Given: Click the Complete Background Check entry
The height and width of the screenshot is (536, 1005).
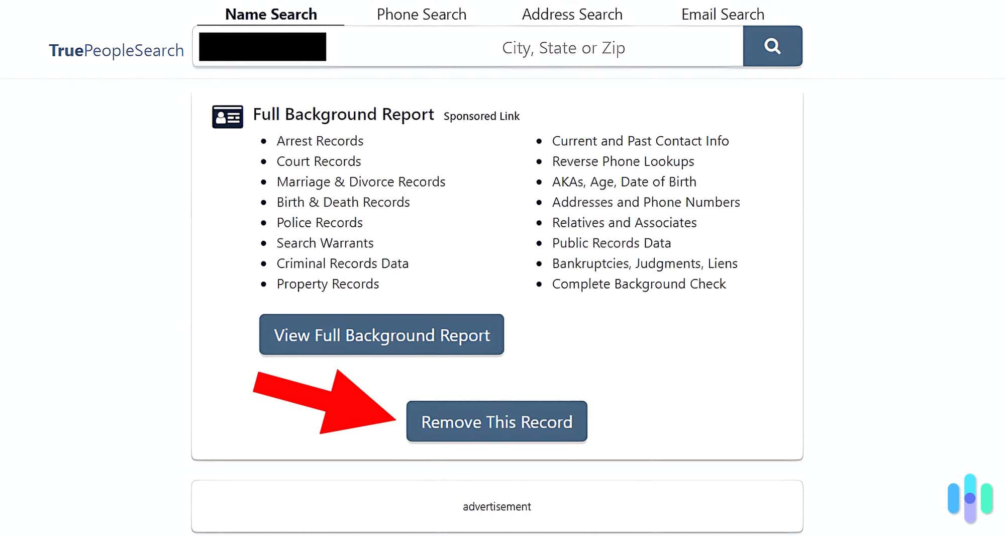Looking at the screenshot, I should coord(639,284).
